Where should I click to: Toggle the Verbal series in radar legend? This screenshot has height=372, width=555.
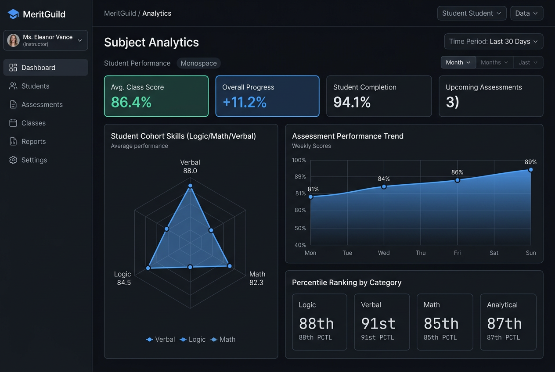tap(160, 340)
